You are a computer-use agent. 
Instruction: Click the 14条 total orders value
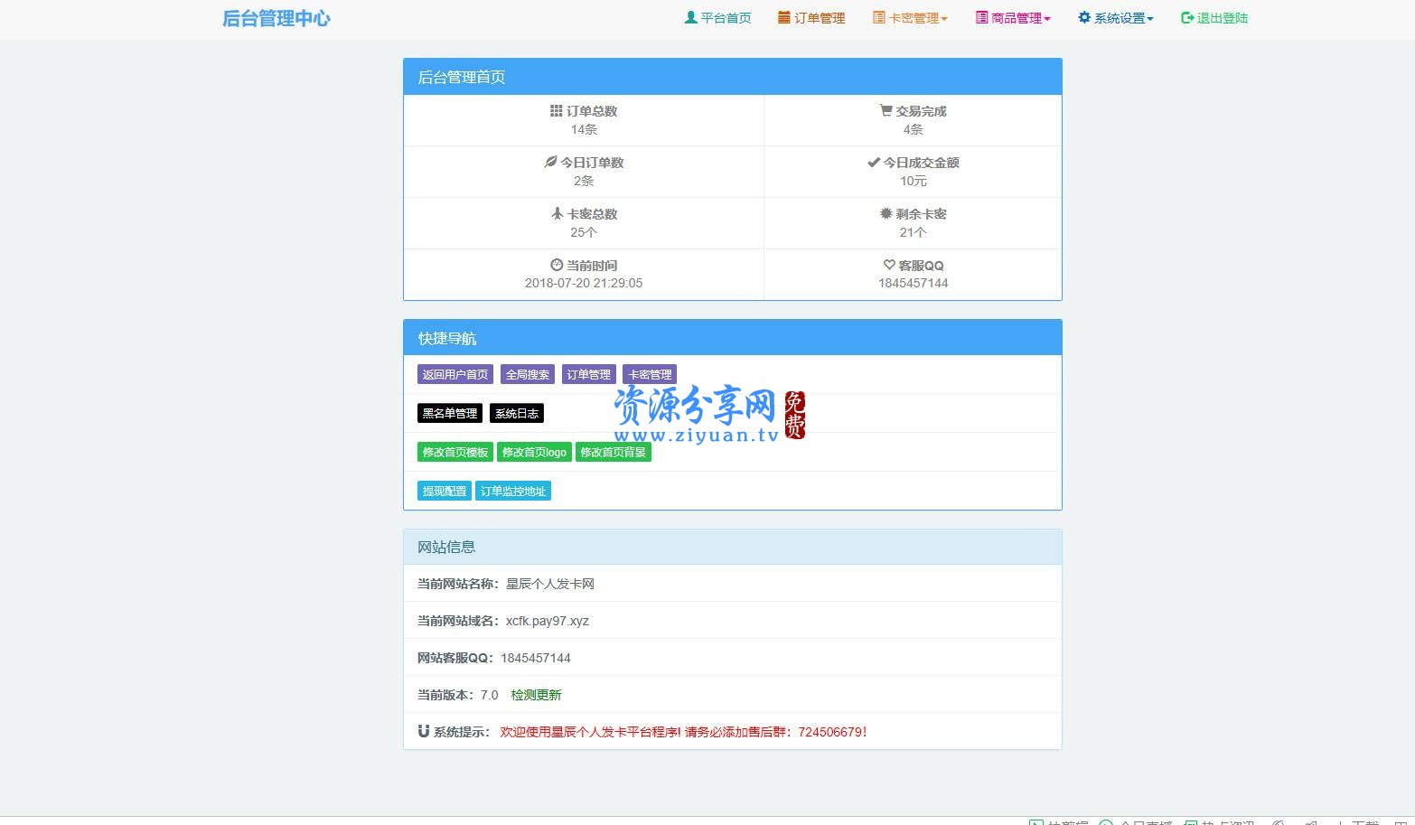point(584,129)
